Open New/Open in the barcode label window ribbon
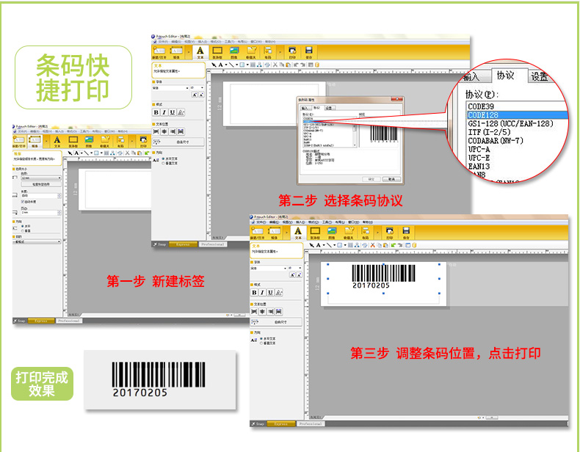This screenshot has width=580, height=452. (x=258, y=233)
